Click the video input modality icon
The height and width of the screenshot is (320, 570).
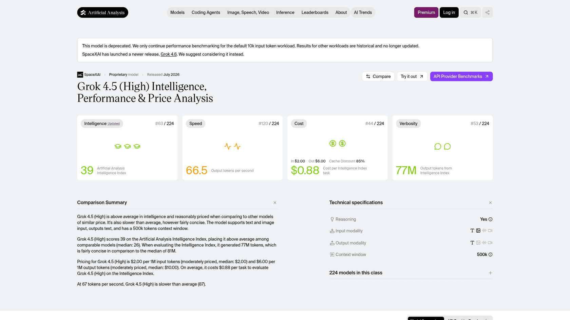[x=490, y=231]
